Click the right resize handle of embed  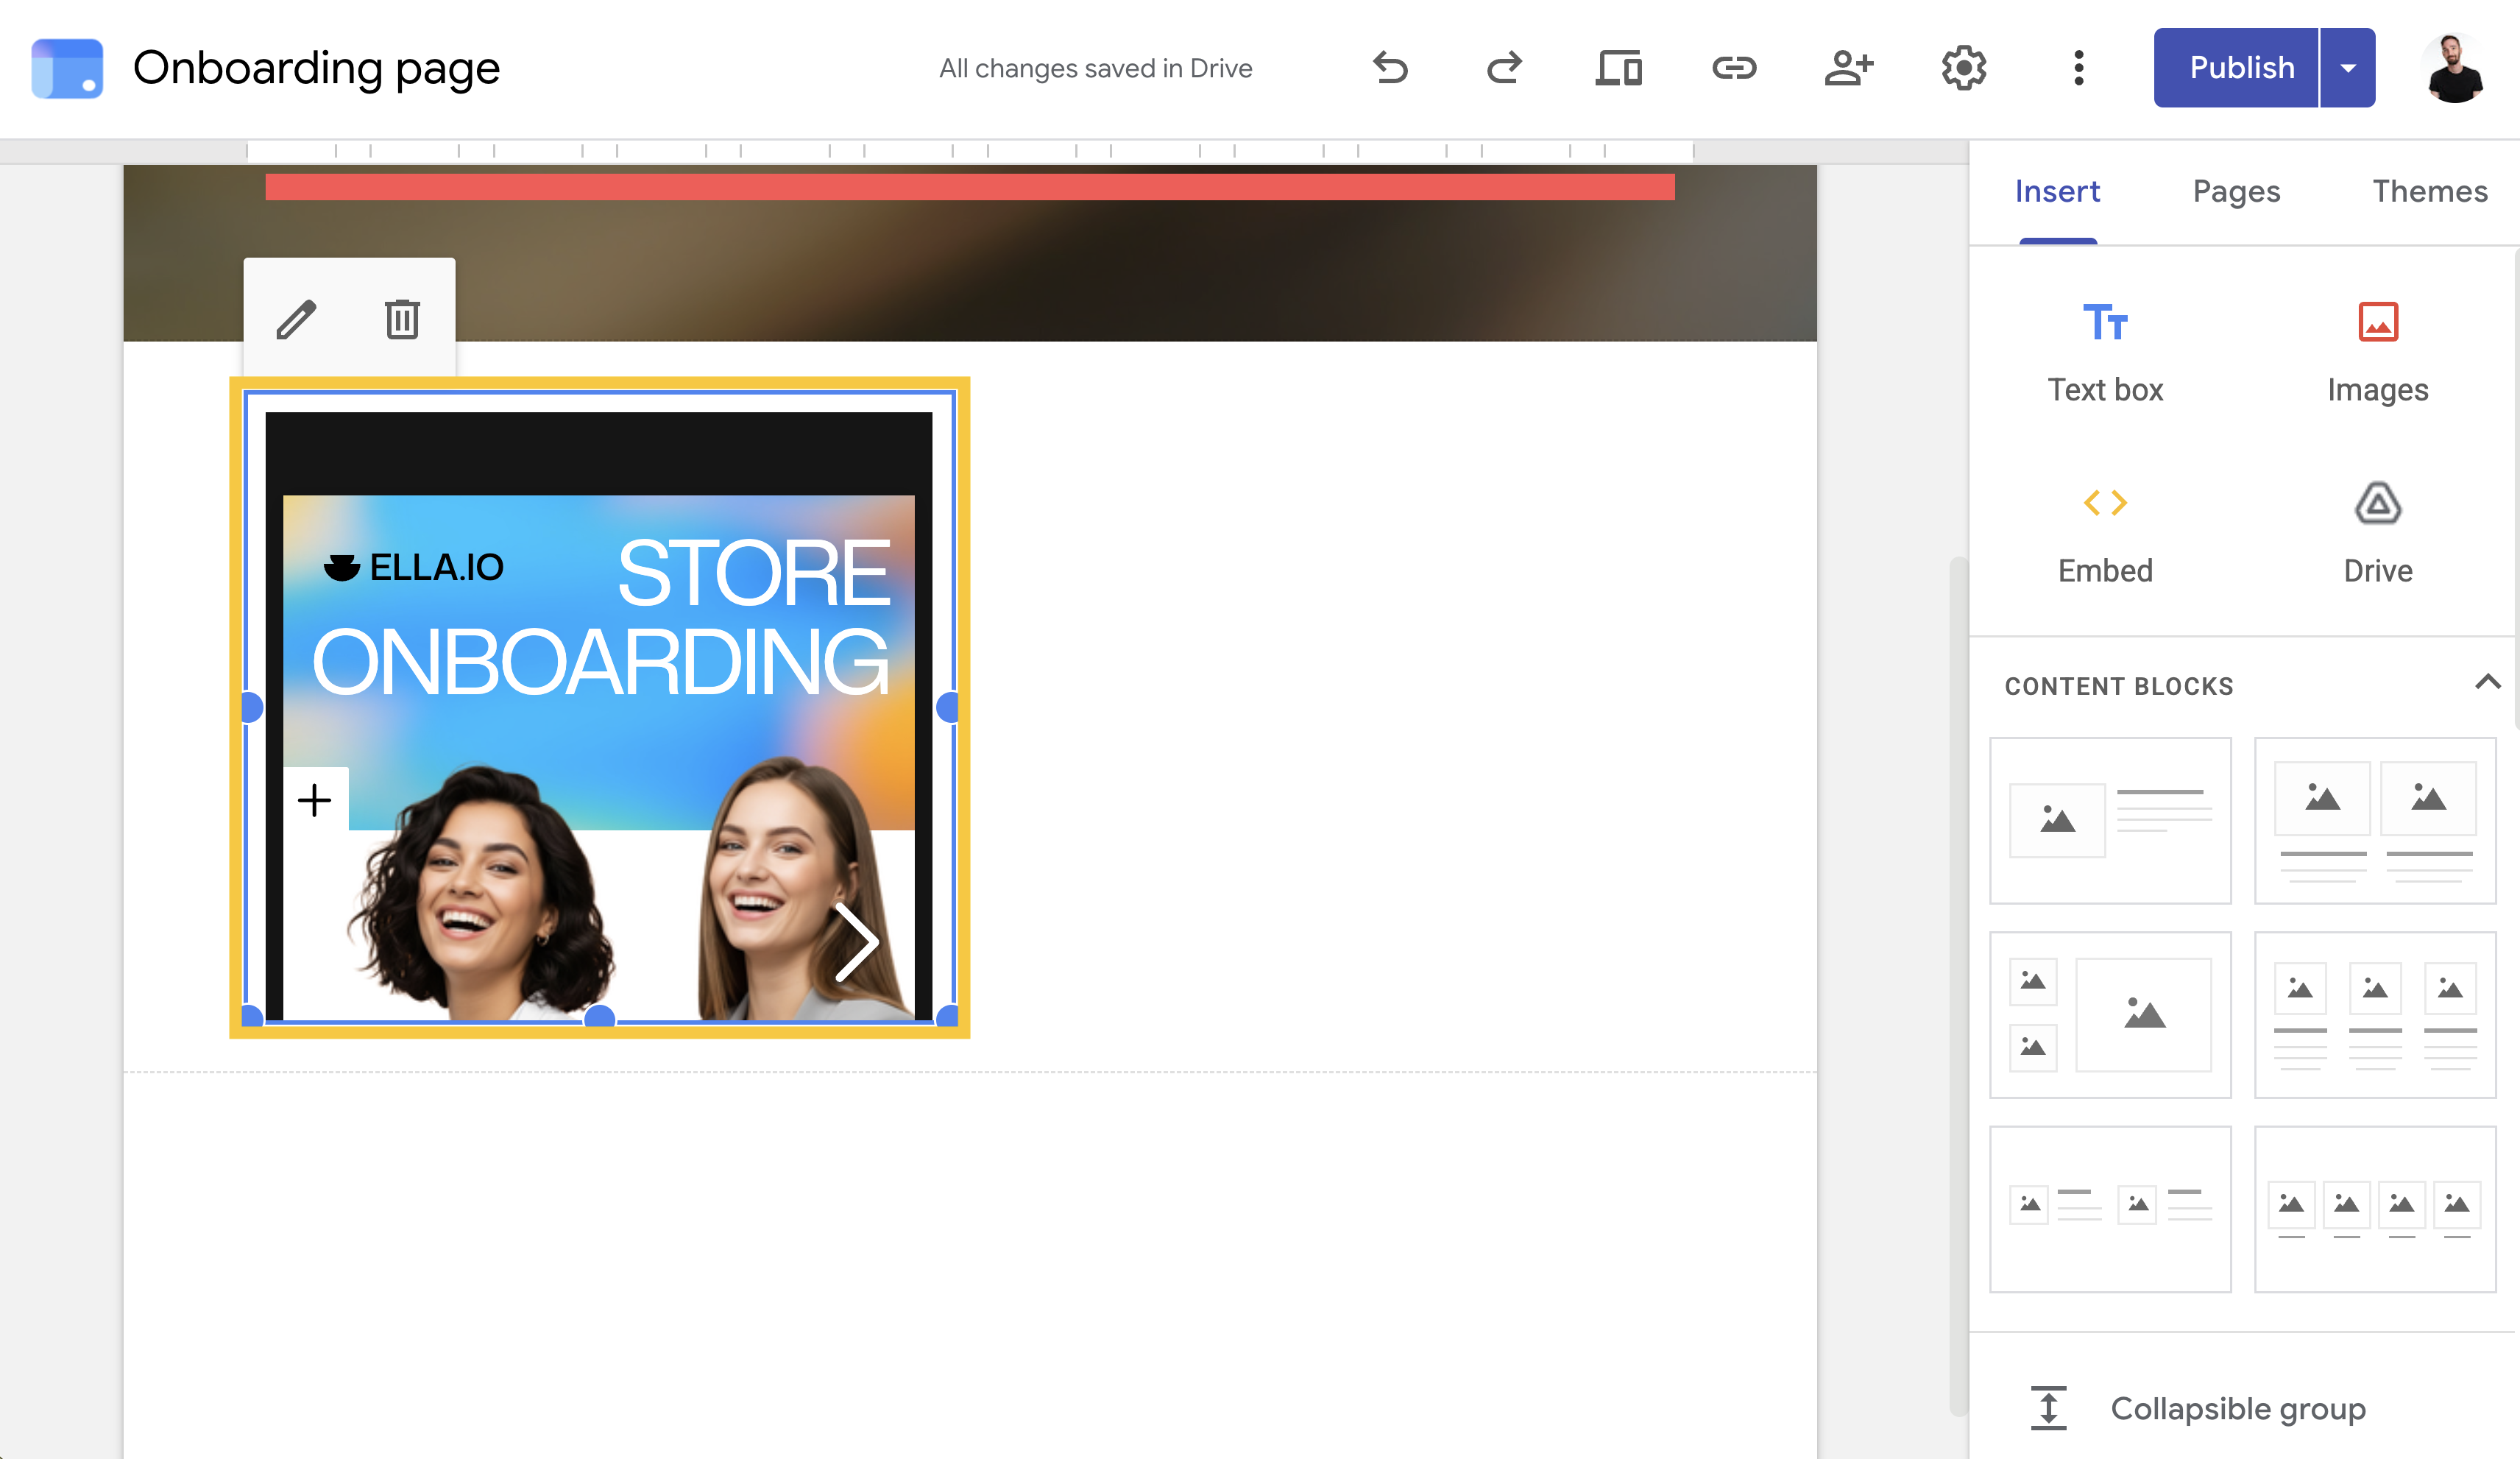pyautogui.click(x=948, y=708)
